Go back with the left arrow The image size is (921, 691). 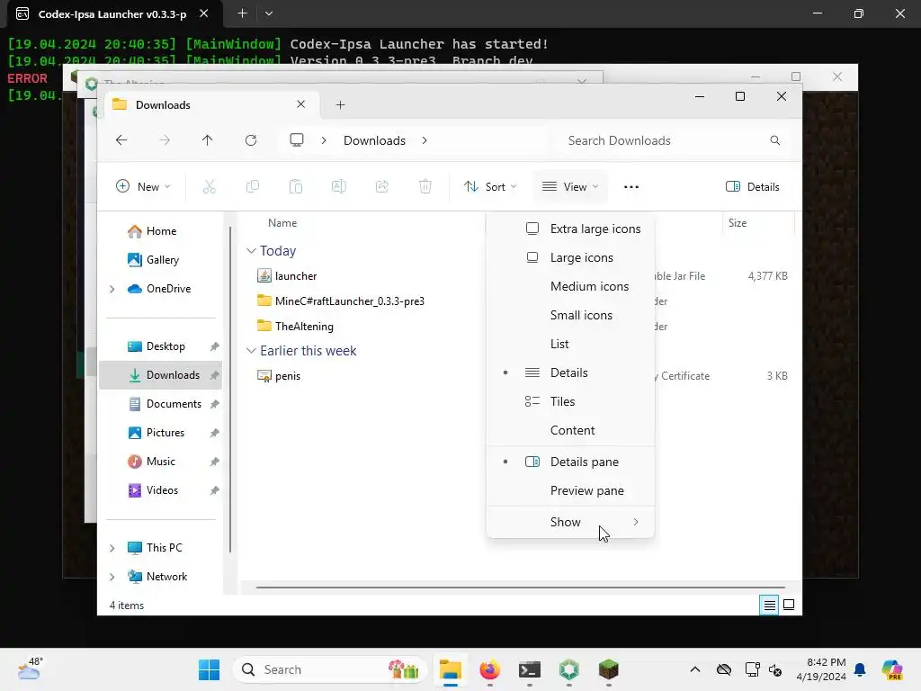point(121,140)
